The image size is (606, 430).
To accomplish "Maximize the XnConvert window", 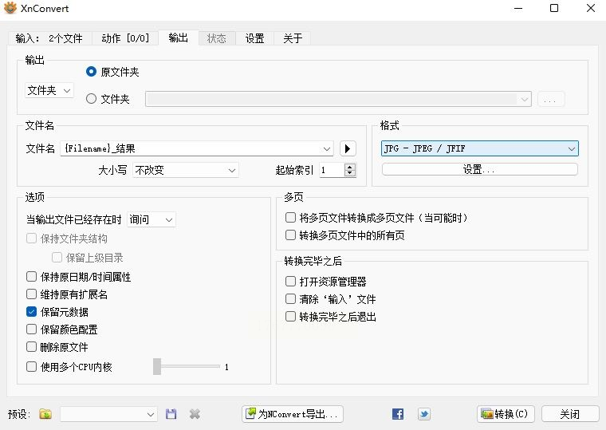I will tap(554, 8).
